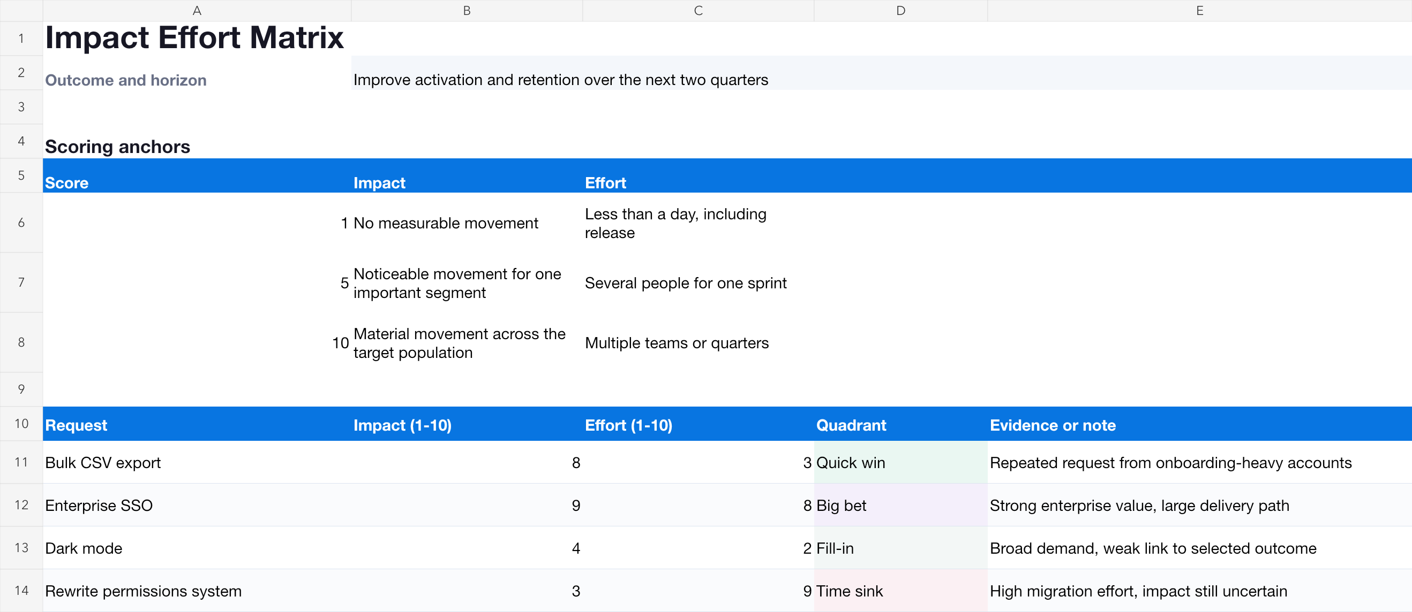Click the 'Evidence or note' header cell
This screenshot has height=612, width=1412.
[1200, 424]
